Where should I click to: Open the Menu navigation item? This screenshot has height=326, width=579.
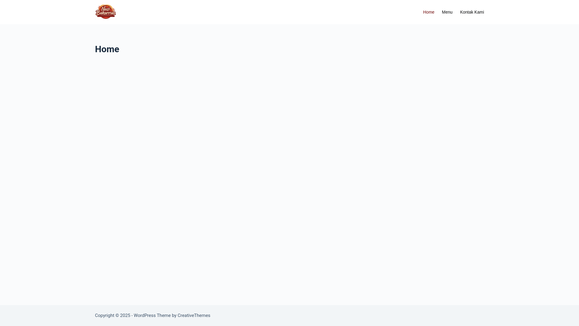[447, 12]
